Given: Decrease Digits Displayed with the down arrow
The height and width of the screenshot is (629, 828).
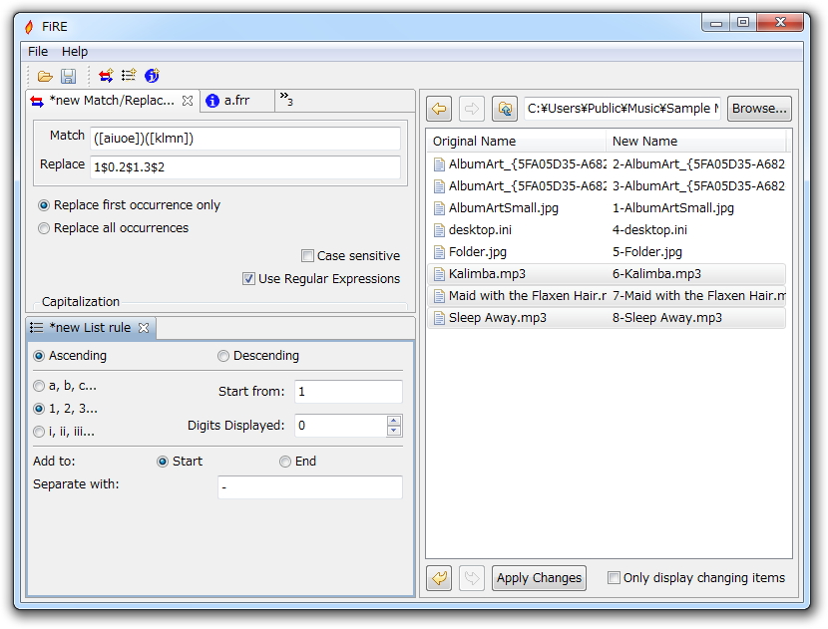Looking at the screenshot, I should point(393,431).
